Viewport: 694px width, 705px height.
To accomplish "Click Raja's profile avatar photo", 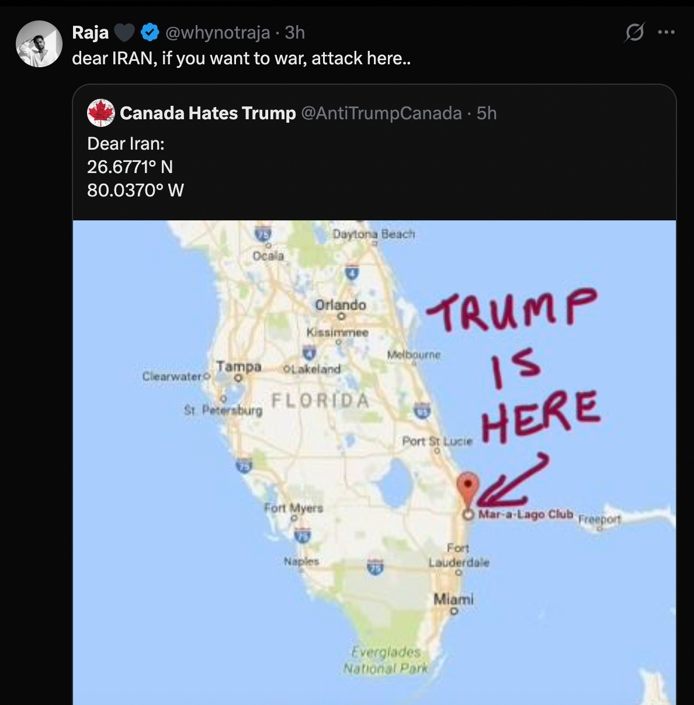I will pos(39,44).
